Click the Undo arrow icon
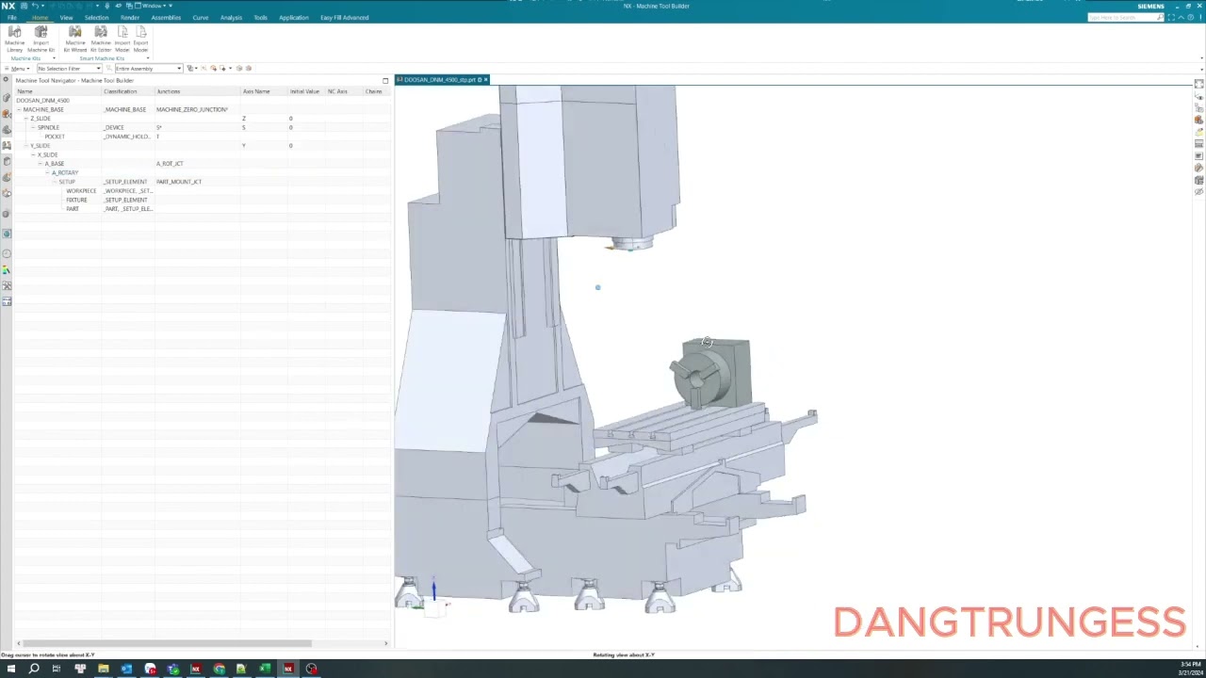1206x678 pixels. (x=35, y=6)
